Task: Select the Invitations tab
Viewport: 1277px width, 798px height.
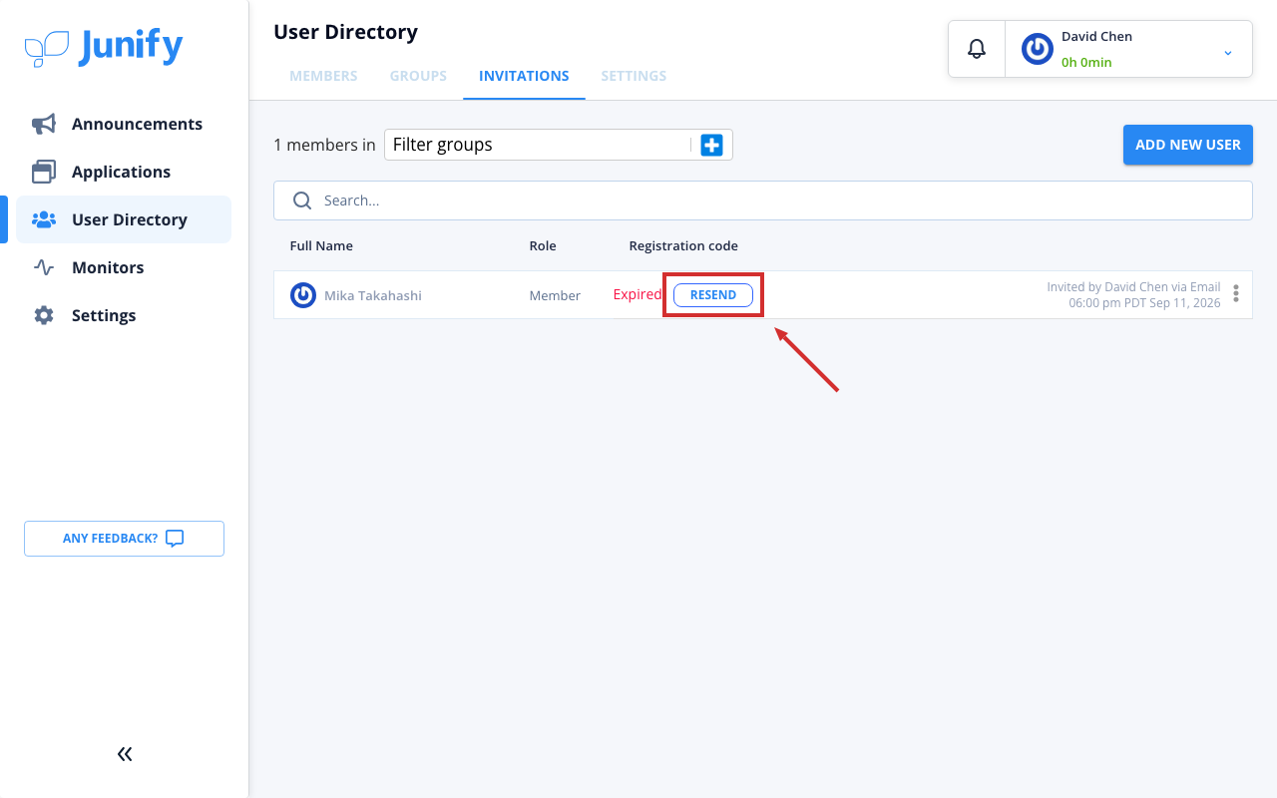Action: pos(524,76)
